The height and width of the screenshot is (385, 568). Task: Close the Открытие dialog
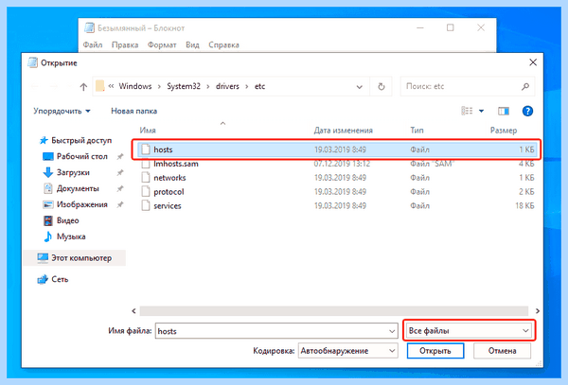(533, 62)
